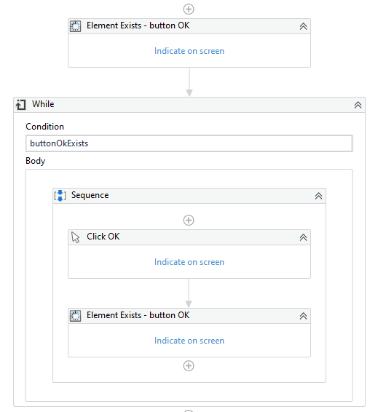378x412 pixels.
Task: Click the plus icon above the Click OK activity
Action: click(189, 220)
